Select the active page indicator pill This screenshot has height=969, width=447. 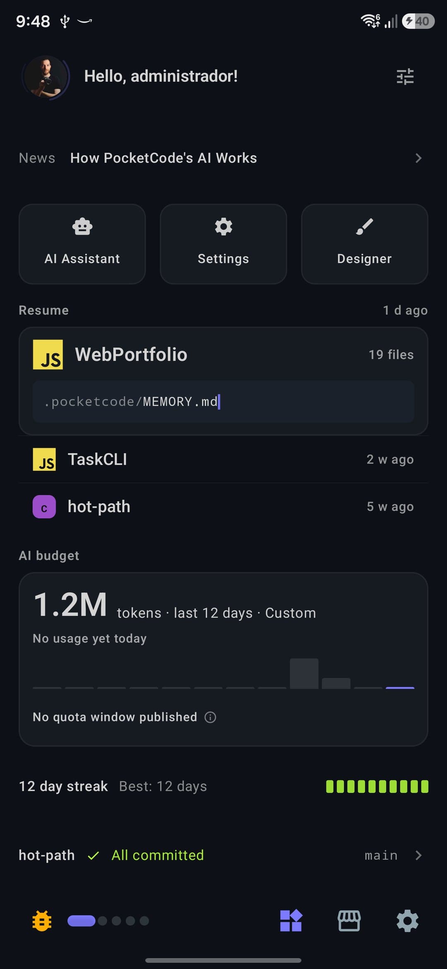pos(82,921)
